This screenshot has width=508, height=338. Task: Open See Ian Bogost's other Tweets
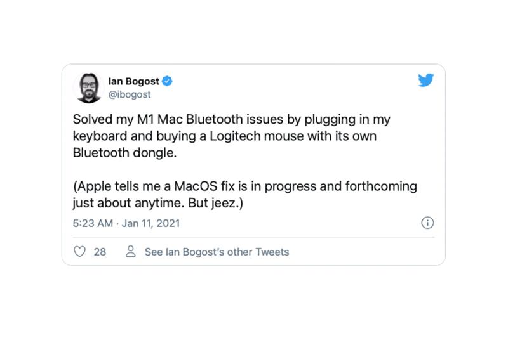(217, 252)
